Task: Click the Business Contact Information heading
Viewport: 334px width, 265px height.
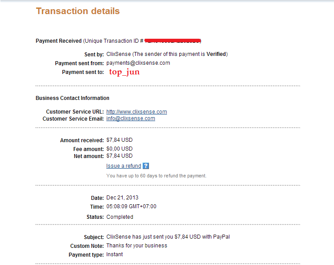Action: pos(73,98)
